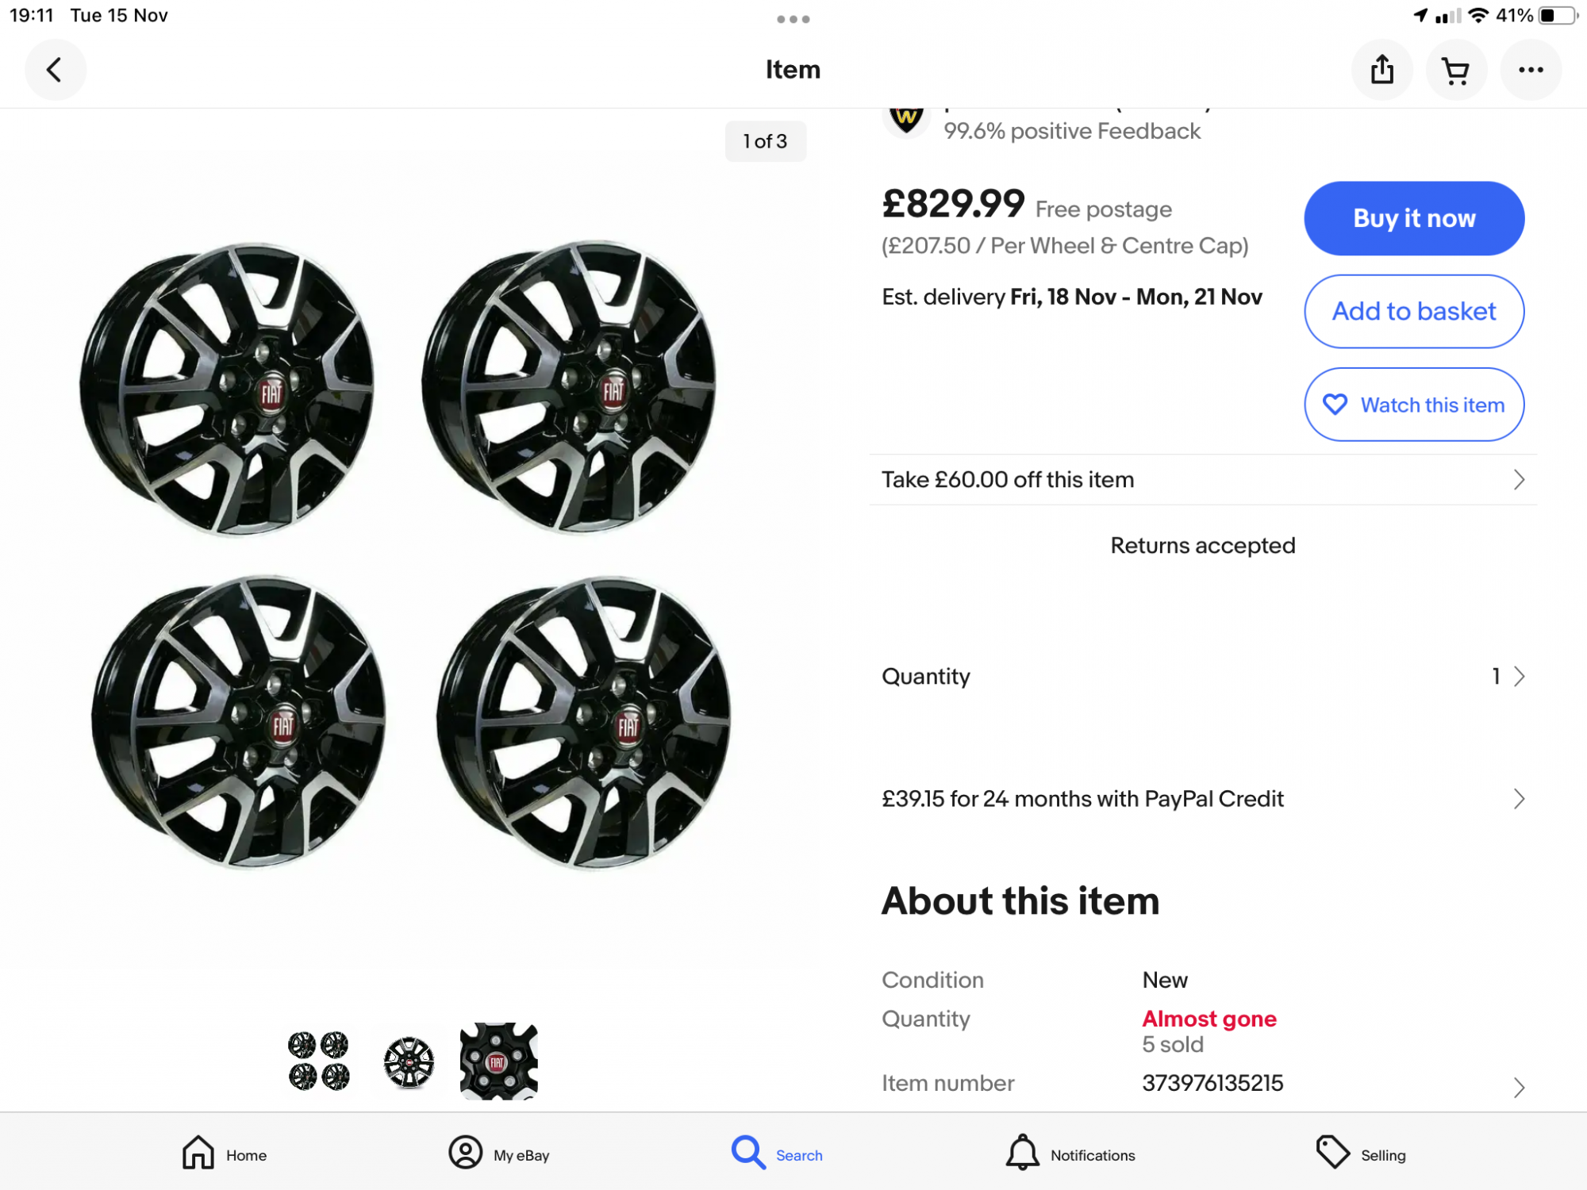This screenshot has width=1587, height=1190.
Task: Expand the Item number row chevron
Action: [1518, 1086]
